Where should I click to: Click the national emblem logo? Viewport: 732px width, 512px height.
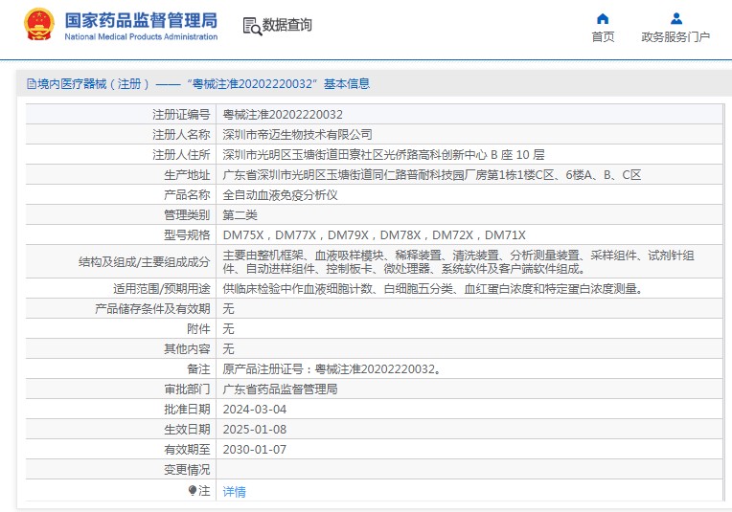(39, 25)
